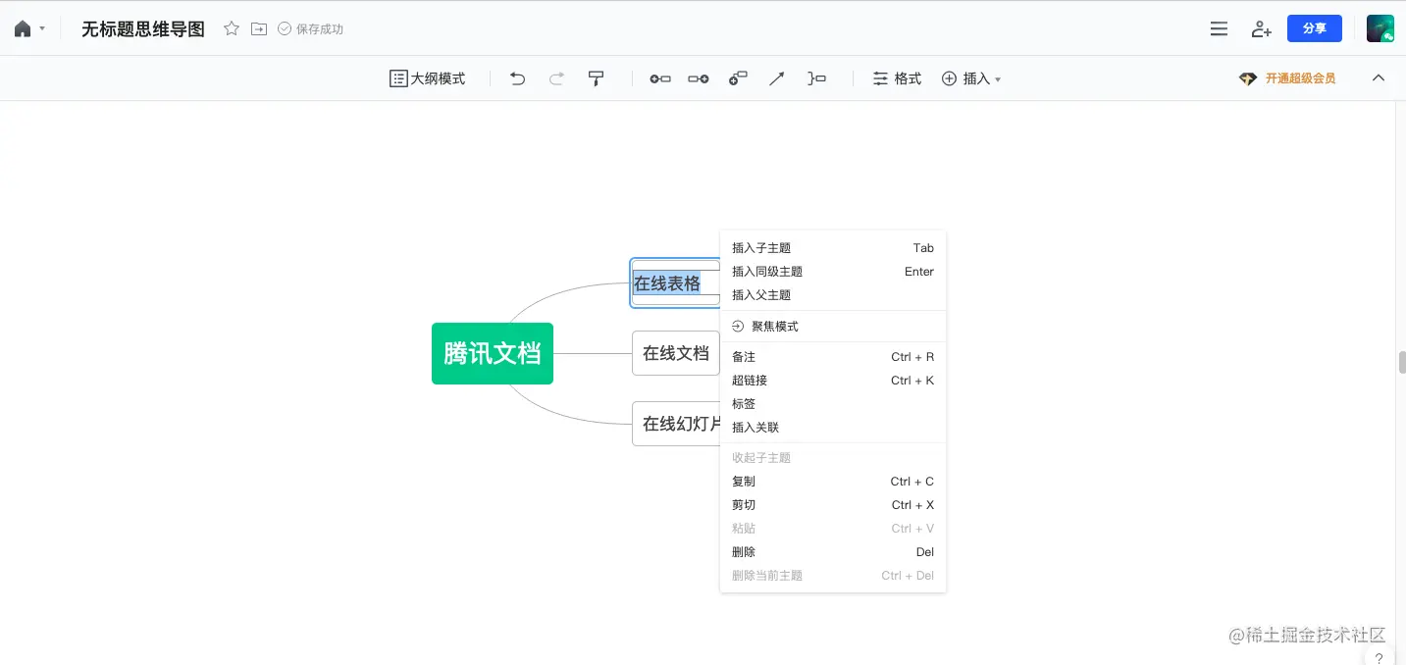This screenshot has width=1406, height=665.
Task: Expand the 插入 insert dropdown
Action: tap(971, 78)
